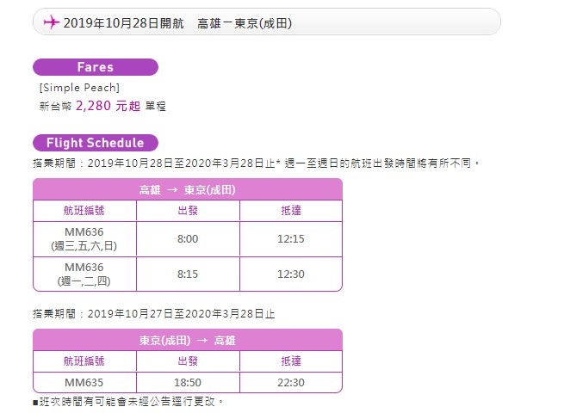Click the 抵達 column header in second table
564x413 pixels.
coord(291,361)
